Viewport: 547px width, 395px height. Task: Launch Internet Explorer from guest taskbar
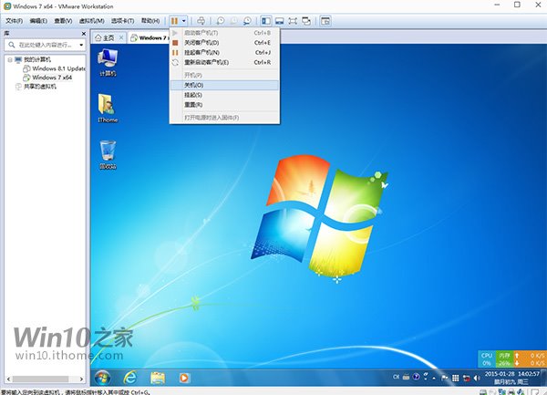pyautogui.click(x=130, y=378)
